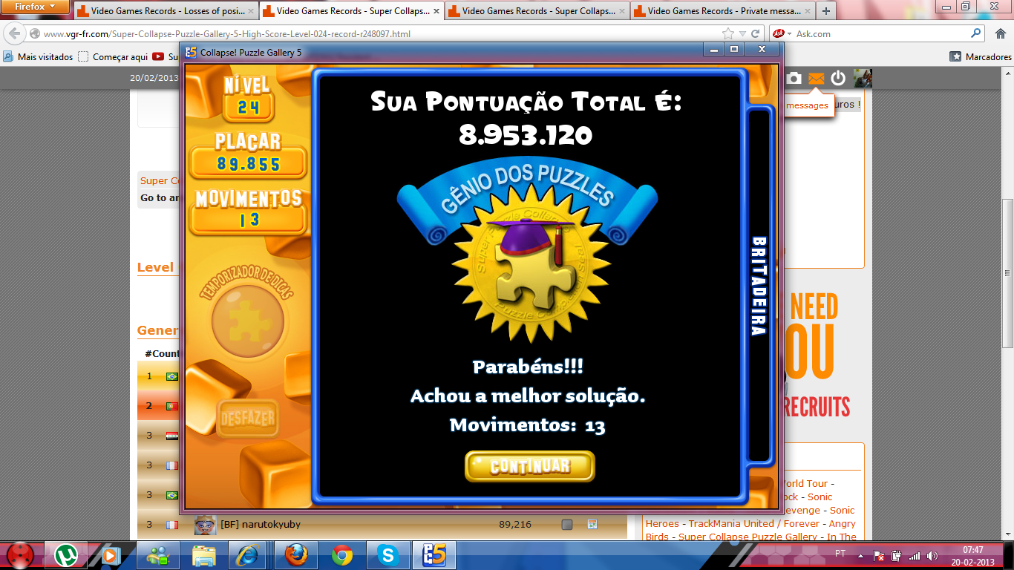The width and height of the screenshot is (1014, 570).
Task: Open the Firefox menu dropdown
Action: [x=36, y=7]
